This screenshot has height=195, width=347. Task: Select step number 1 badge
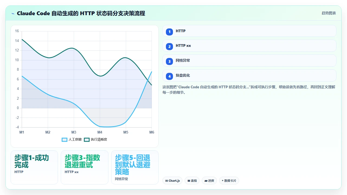click(169, 32)
